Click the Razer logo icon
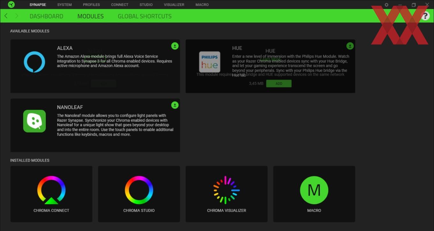Viewport: 434px width, 231px height. [x=11, y=4]
